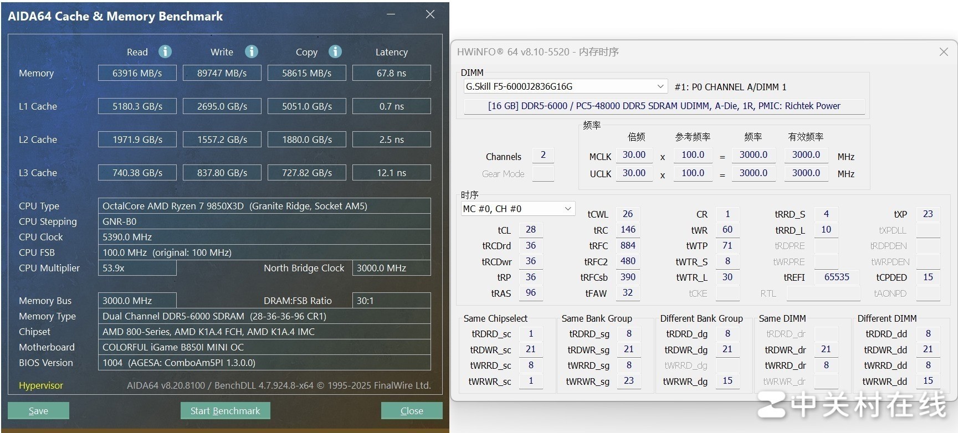
Task: Click the tRDWR_dg value 21
Action: point(728,349)
